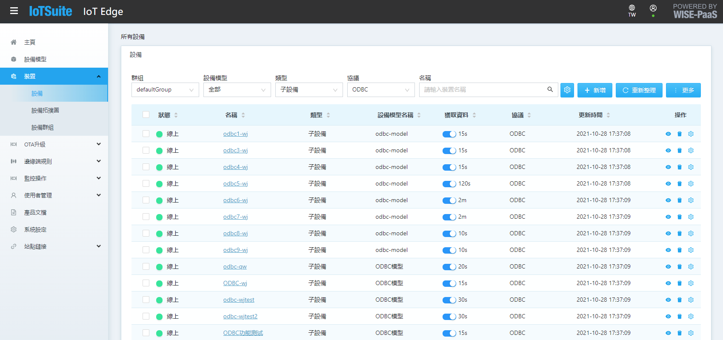Screen dimensions: 723x340
Task: Delete odbc-qw with trash icon
Action: pos(680,267)
